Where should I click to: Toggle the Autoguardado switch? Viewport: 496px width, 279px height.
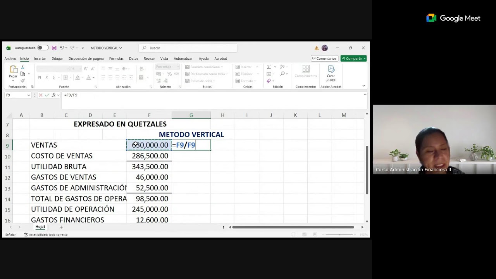[x=43, y=48]
